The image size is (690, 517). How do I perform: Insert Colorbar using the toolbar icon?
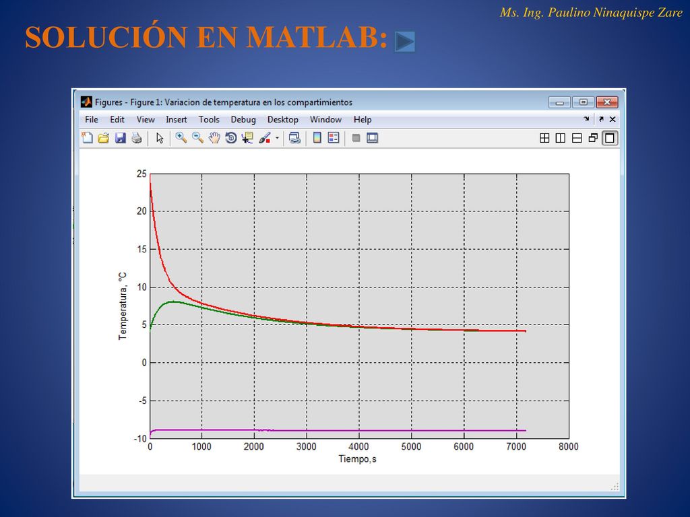coord(317,138)
